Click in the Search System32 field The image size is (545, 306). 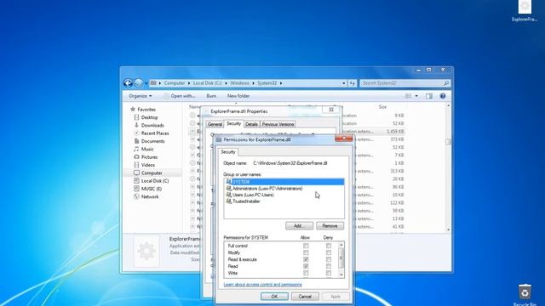click(x=401, y=83)
